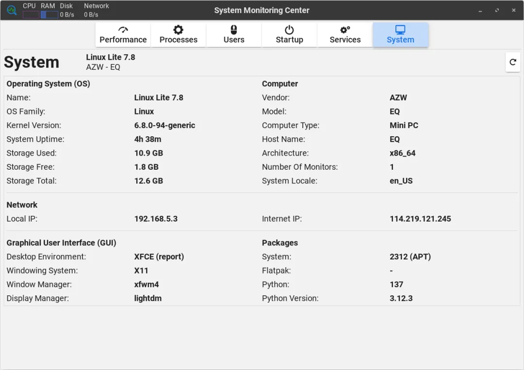Select Desktop Environment value XFCE (report)
This screenshot has width=524, height=370.
tap(159, 257)
